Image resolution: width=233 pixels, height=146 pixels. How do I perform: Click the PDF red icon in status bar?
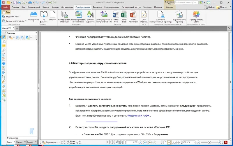[226, 142]
